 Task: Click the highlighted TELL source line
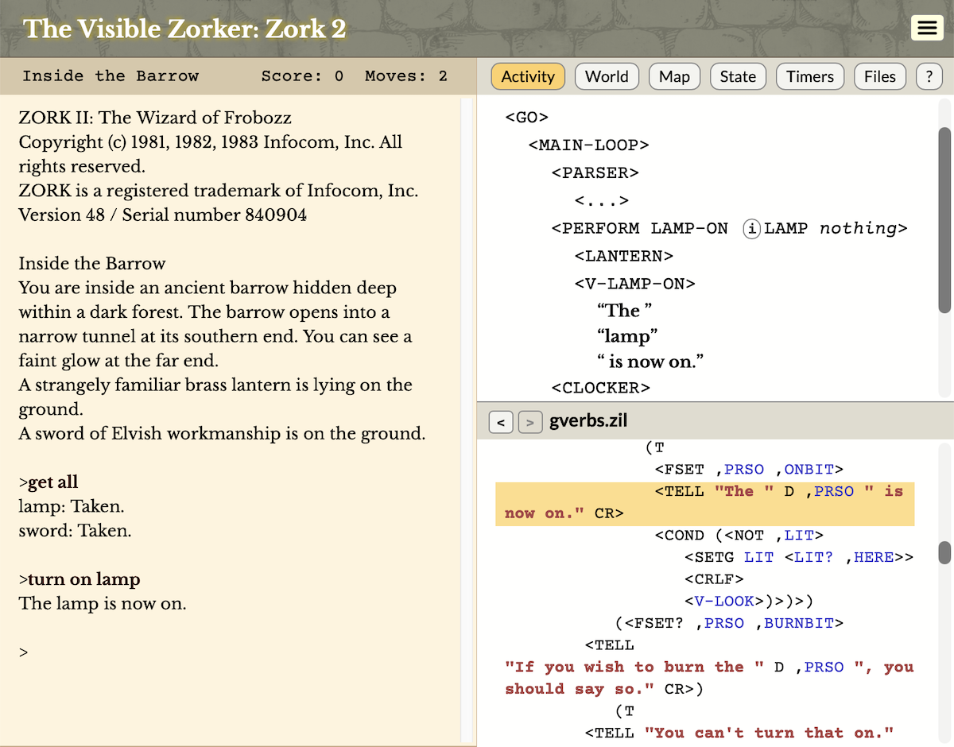[x=704, y=503]
